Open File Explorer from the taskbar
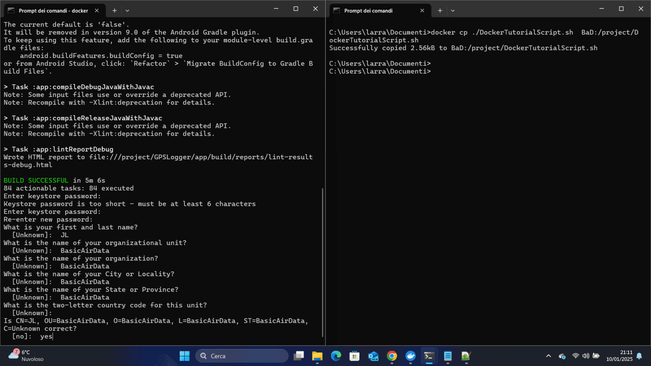Image resolution: width=651 pixels, height=366 pixels. (x=317, y=356)
